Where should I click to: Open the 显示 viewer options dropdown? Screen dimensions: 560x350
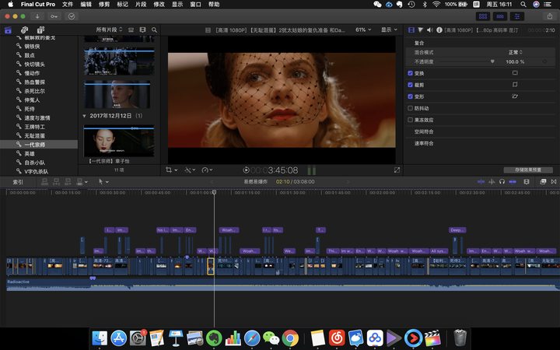click(389, 30)
